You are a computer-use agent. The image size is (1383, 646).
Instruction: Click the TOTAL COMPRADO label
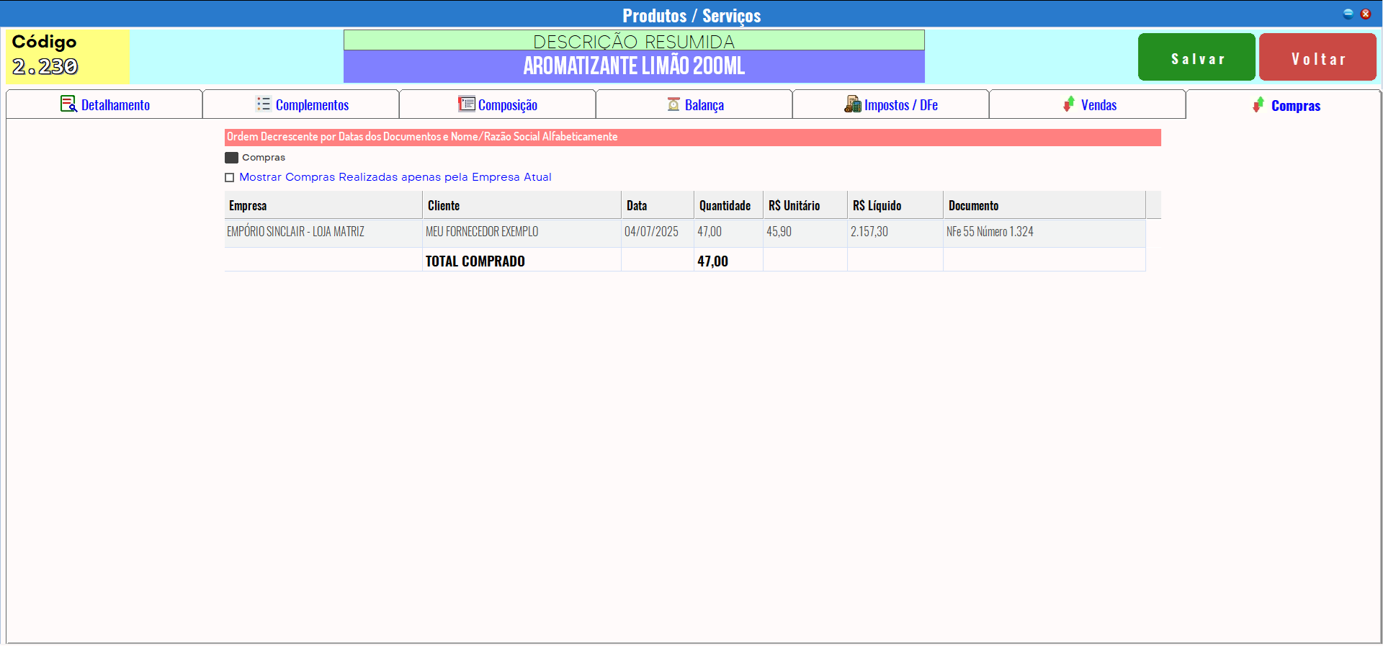pyautogui.click(x=475, y=261)
